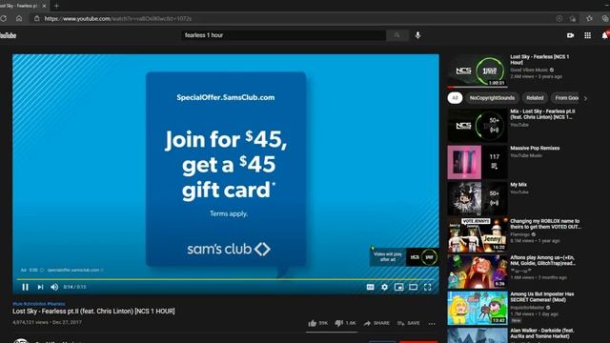Viewport: 610px width, 343px height.
Task: Close the 'Lost Sky - Fearless' browser tab
Action: [45, 6]
